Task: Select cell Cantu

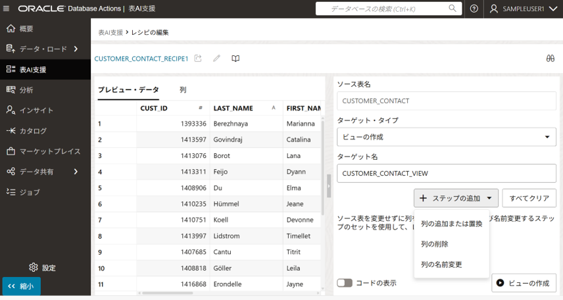Action: (246, 252)
